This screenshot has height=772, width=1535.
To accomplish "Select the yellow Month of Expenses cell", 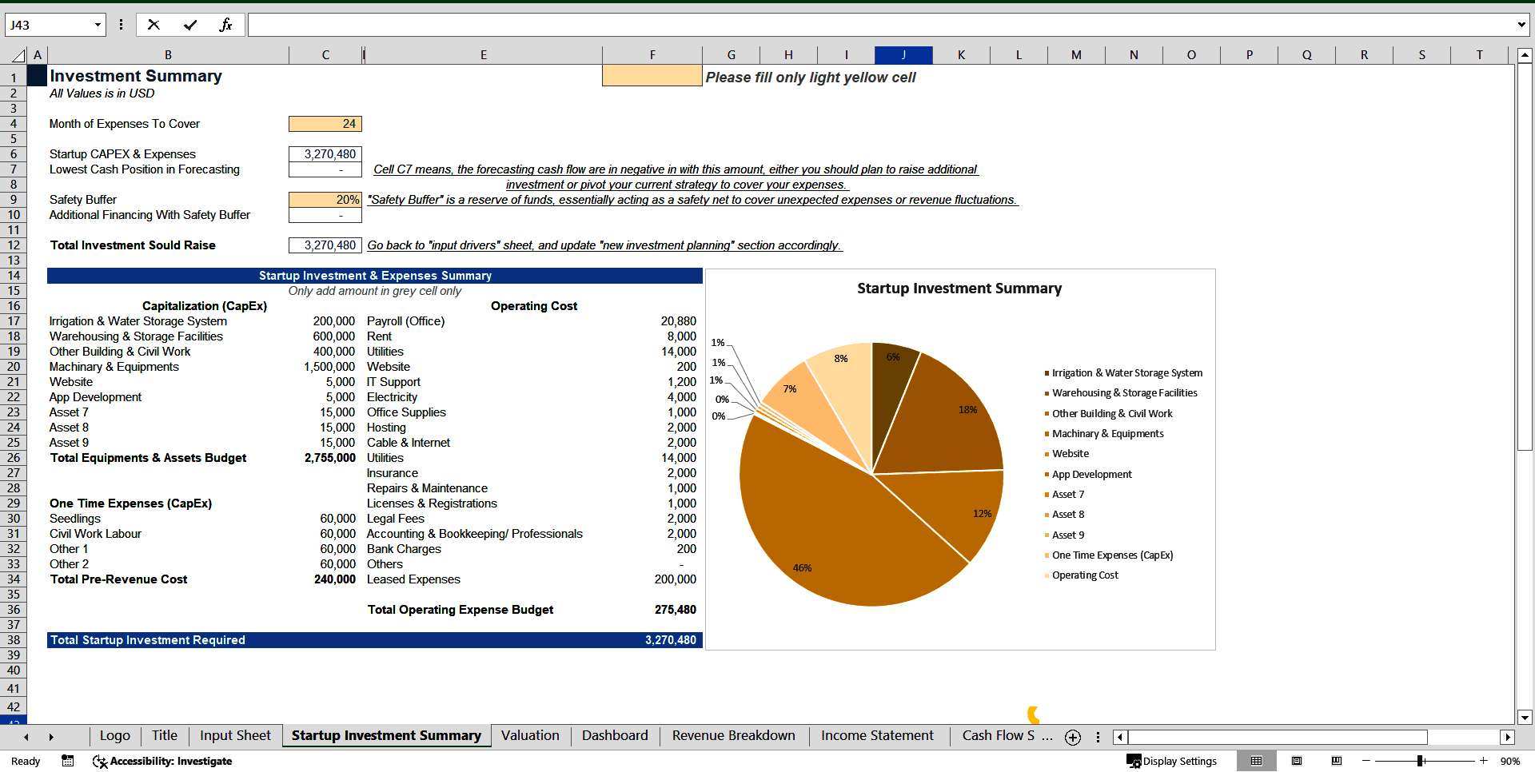I will [x=325, y=124].
